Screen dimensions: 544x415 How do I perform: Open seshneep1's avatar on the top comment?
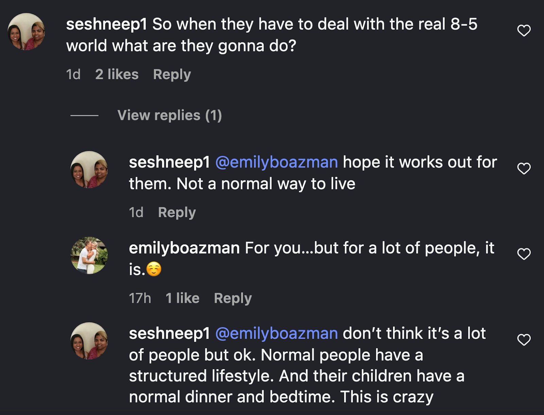click(26, 32)
